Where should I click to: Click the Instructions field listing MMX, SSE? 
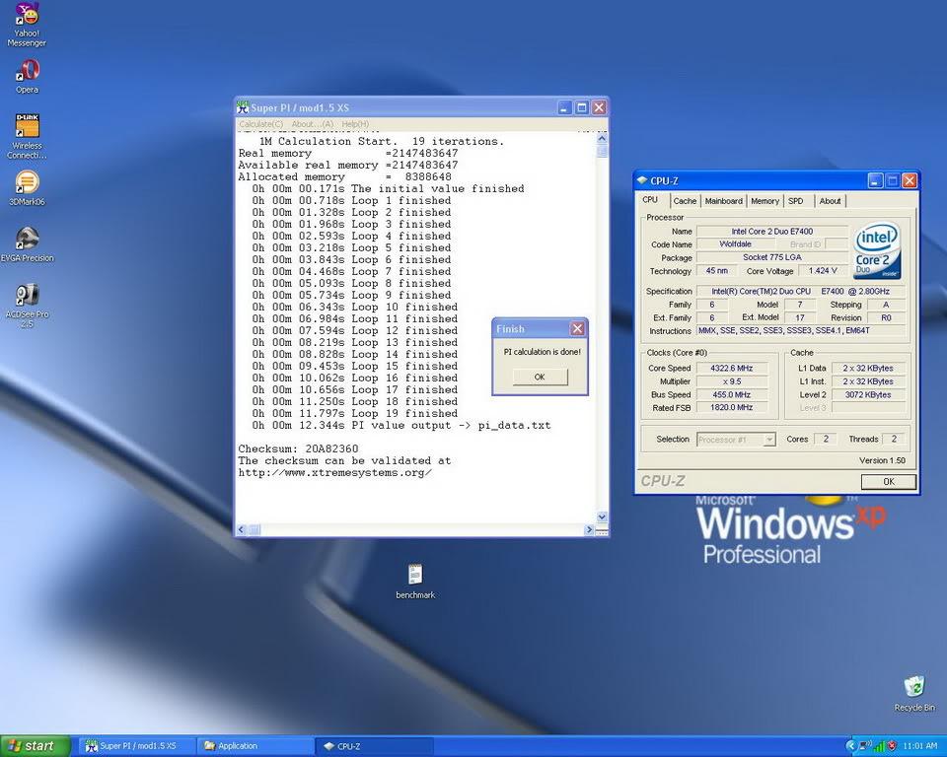[801, 331]
